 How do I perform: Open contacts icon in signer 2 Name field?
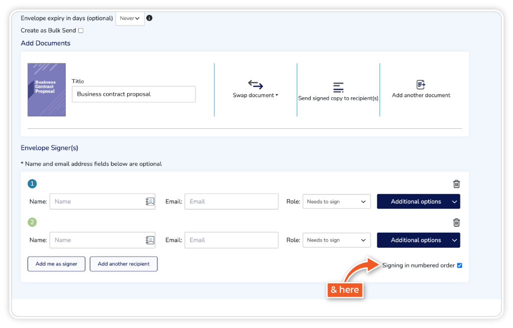150,240
